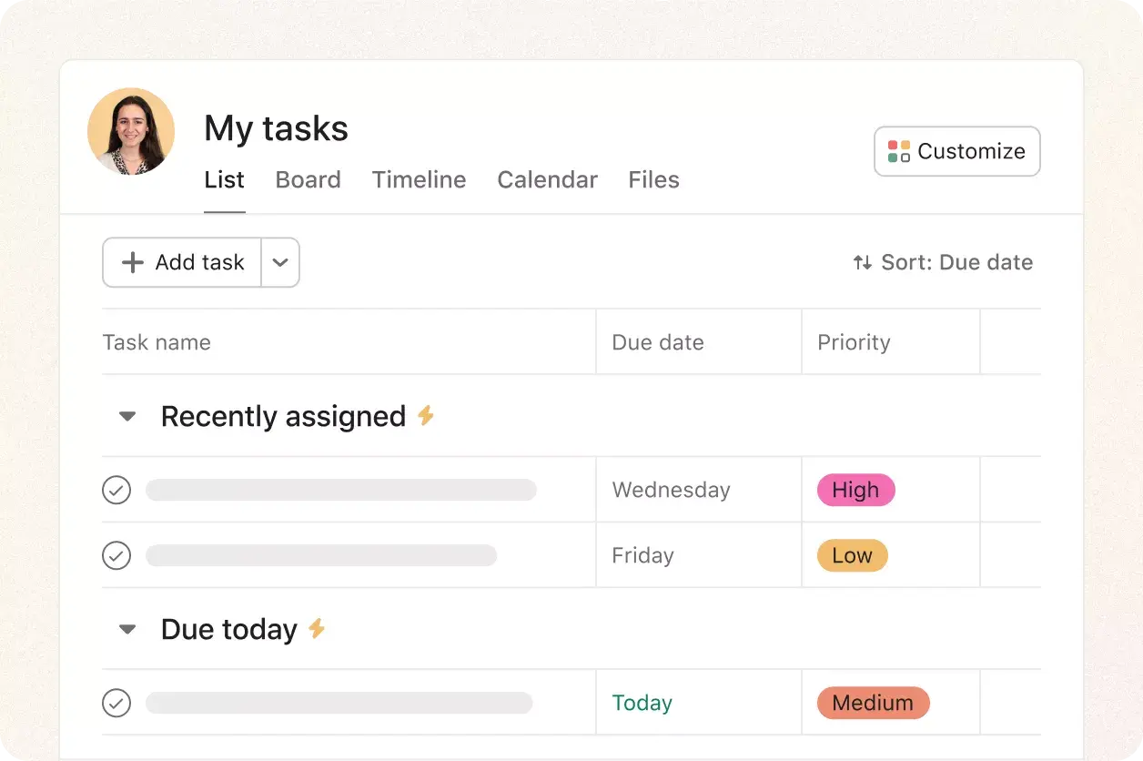Click the plus icon on Add task
Screen dimensions: 1143x761
tap(131, 262)
